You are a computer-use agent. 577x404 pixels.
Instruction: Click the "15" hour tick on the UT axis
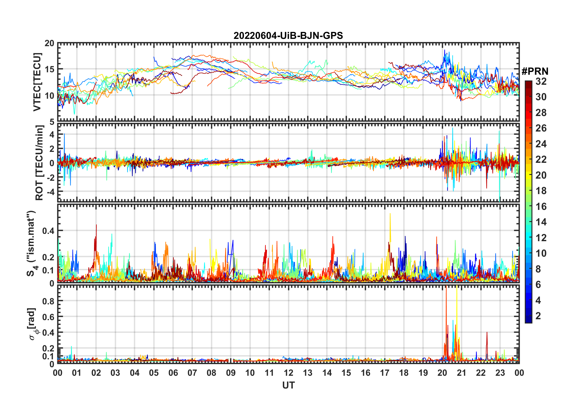(x=346, y=373)
